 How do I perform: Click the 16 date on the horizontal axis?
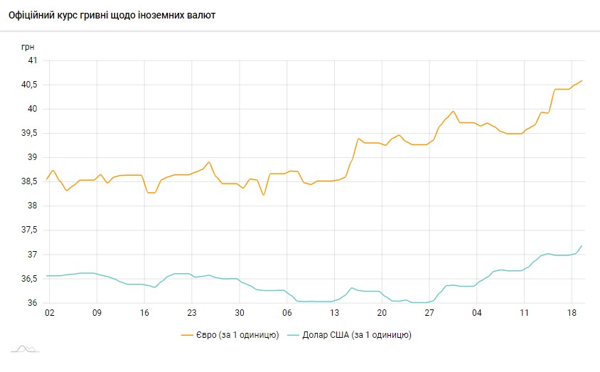pyautogui.click(x=144, y=312)
